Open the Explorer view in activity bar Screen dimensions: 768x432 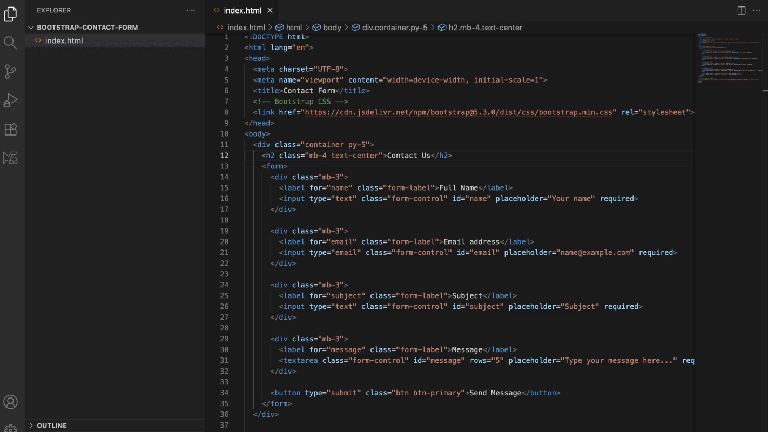[11, 14]
